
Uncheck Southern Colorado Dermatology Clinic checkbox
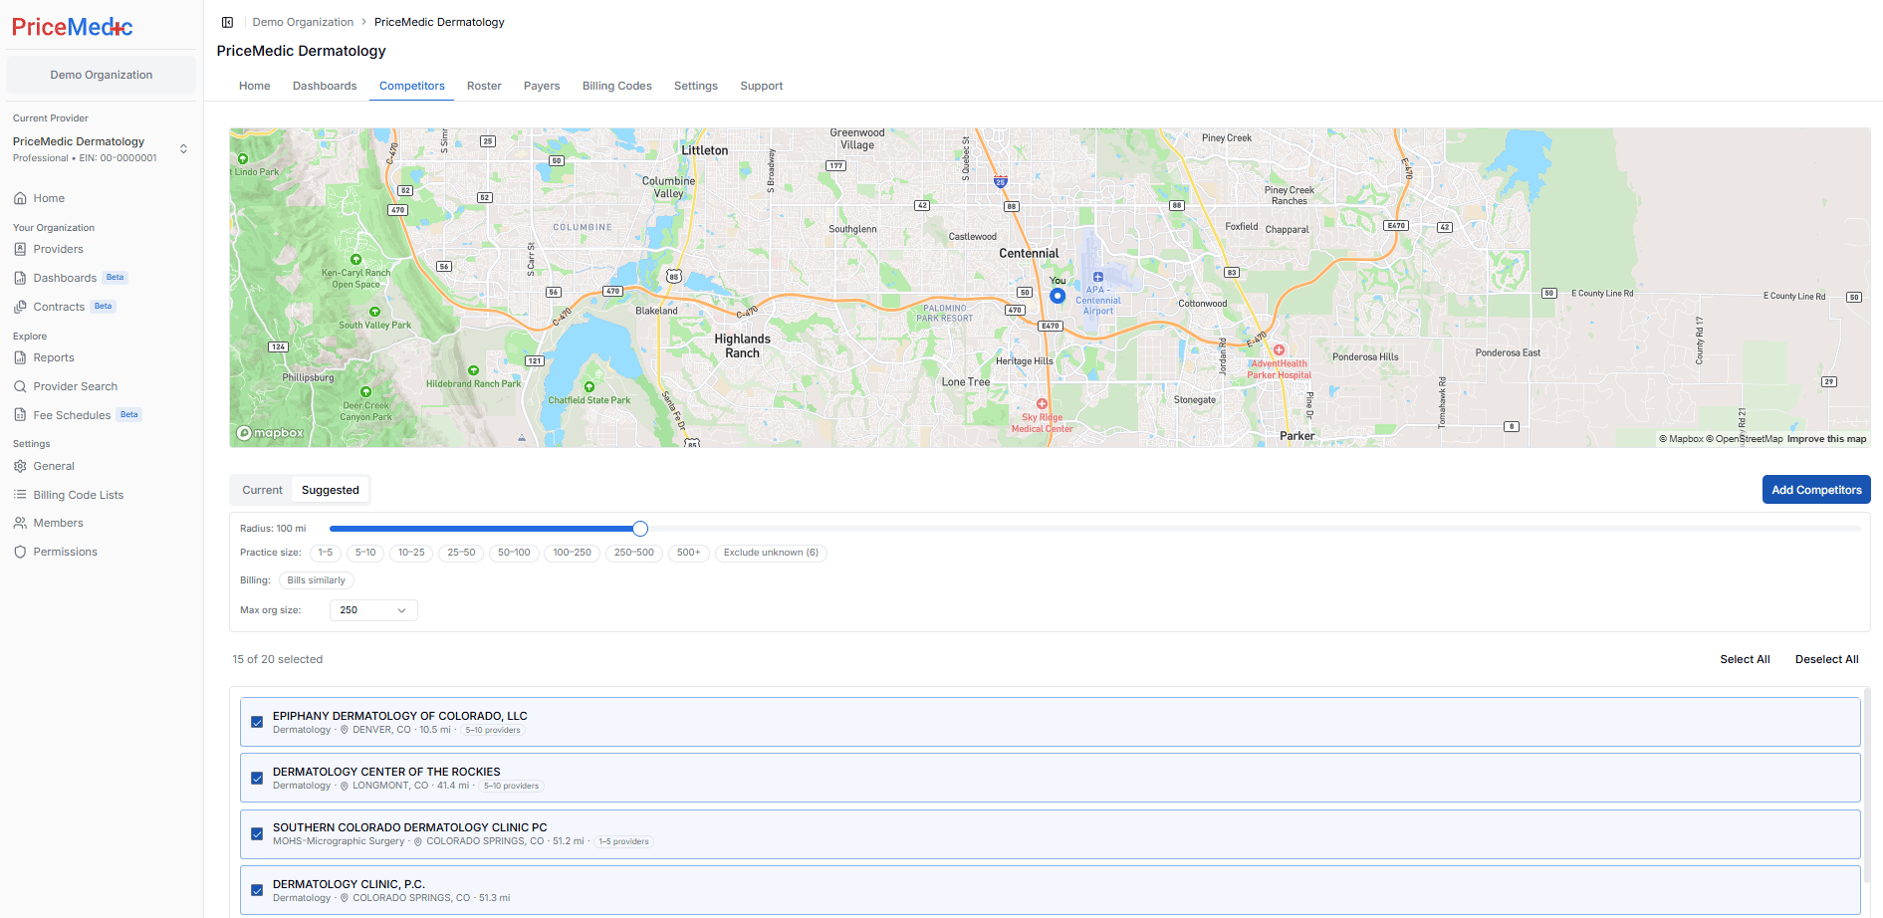257,833
